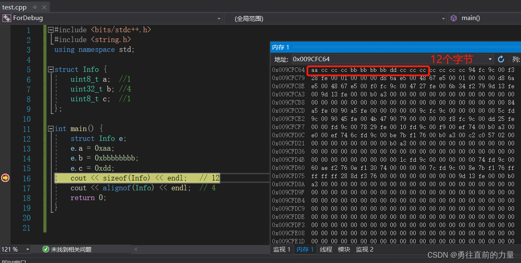Click memory row address 0x009CFCCD
The width and height of the screenshot is (521, 263).
click(x=288, y=111)
